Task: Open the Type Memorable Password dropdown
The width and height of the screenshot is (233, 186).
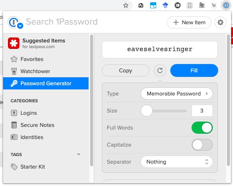Action: tap(177, 94)
